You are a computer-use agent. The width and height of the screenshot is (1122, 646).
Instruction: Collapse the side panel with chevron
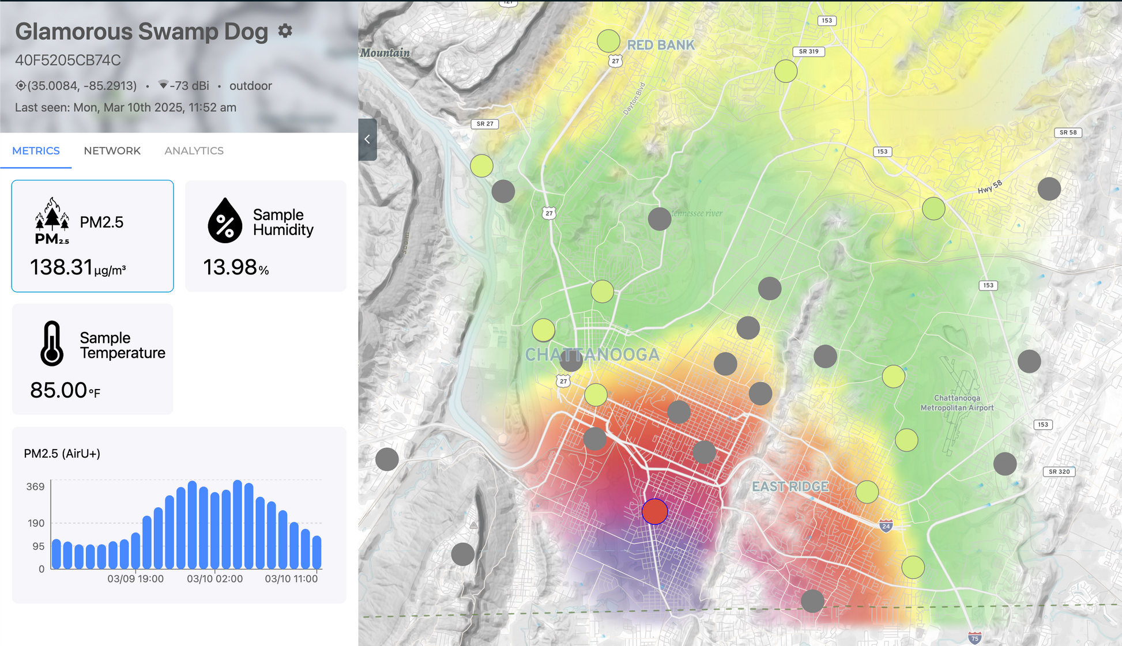pos(367,139)
